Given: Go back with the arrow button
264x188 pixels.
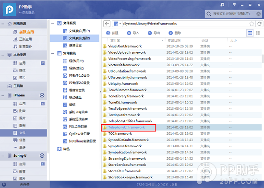Looking at the screenshot, I should 107,23.
